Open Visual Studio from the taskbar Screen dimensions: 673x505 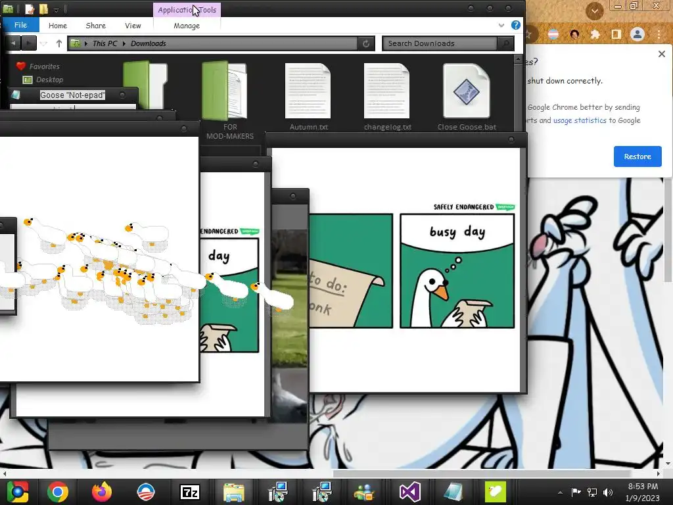coord(410,492)
